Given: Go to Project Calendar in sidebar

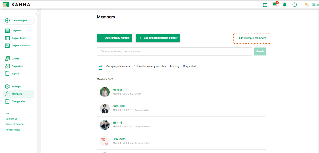Looking at the screenshot, I should pos(20,46).
